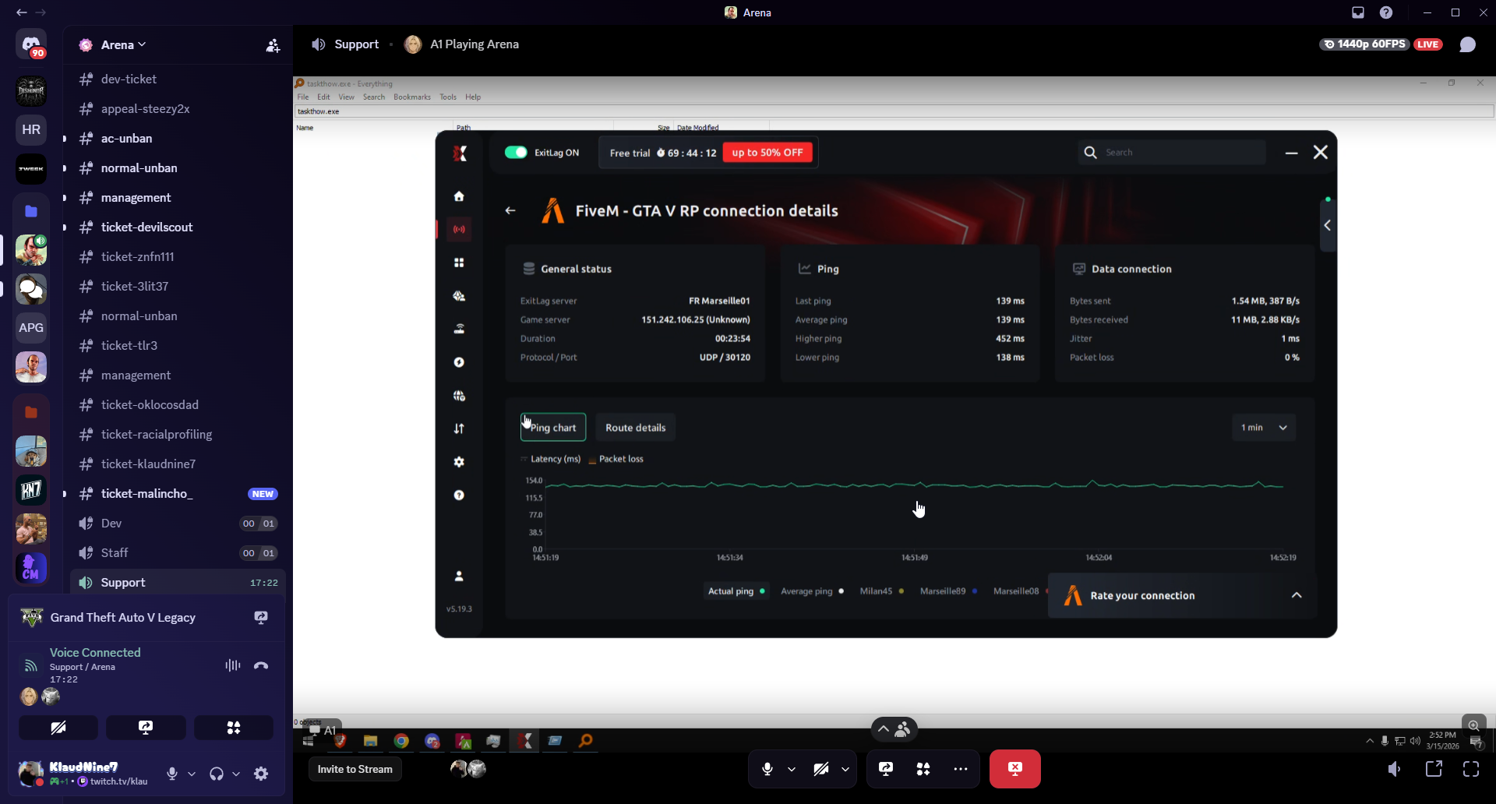
Task: Click the up to 50% OFF offer
Action: point(767,153)
